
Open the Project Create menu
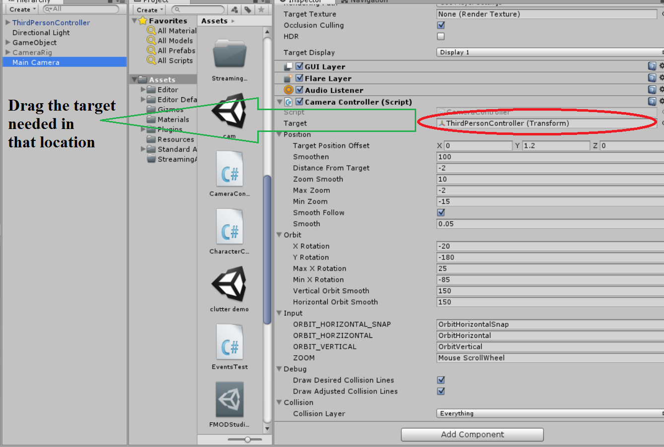tap(150, 9)
